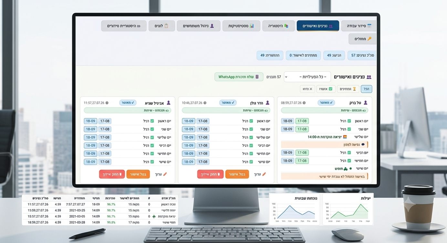Click the user icon on the ניהול משתמשים tab
Image resolution: width=447 pixels, height=243 pixels.
(212, 26)
